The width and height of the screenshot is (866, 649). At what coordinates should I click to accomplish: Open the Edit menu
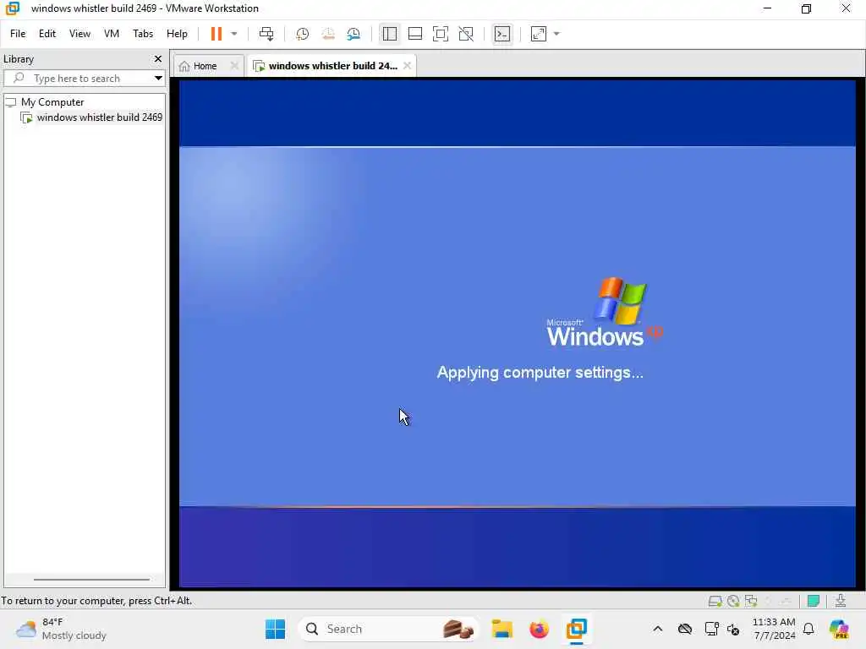47,34
